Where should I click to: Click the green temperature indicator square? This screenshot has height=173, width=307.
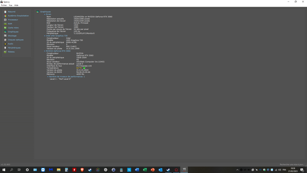(84, 68)
